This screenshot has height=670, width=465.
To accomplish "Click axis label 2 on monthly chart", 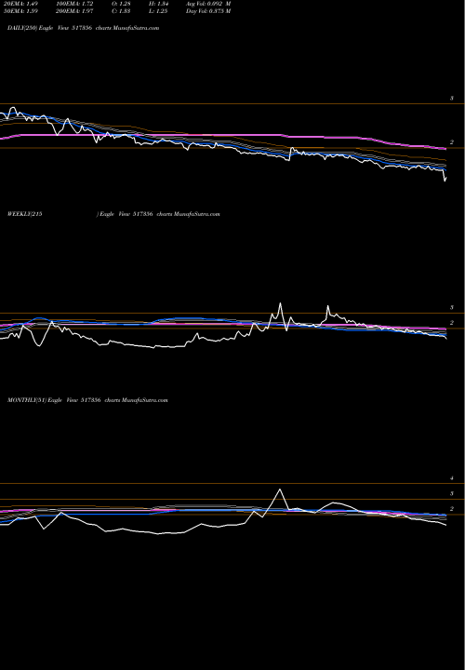I will pos(451,509).
